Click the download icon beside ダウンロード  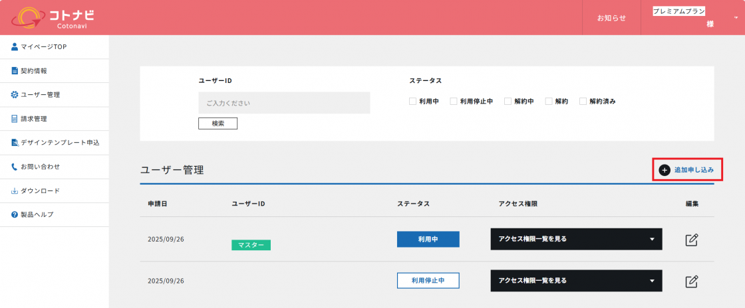tap(15, 191)
